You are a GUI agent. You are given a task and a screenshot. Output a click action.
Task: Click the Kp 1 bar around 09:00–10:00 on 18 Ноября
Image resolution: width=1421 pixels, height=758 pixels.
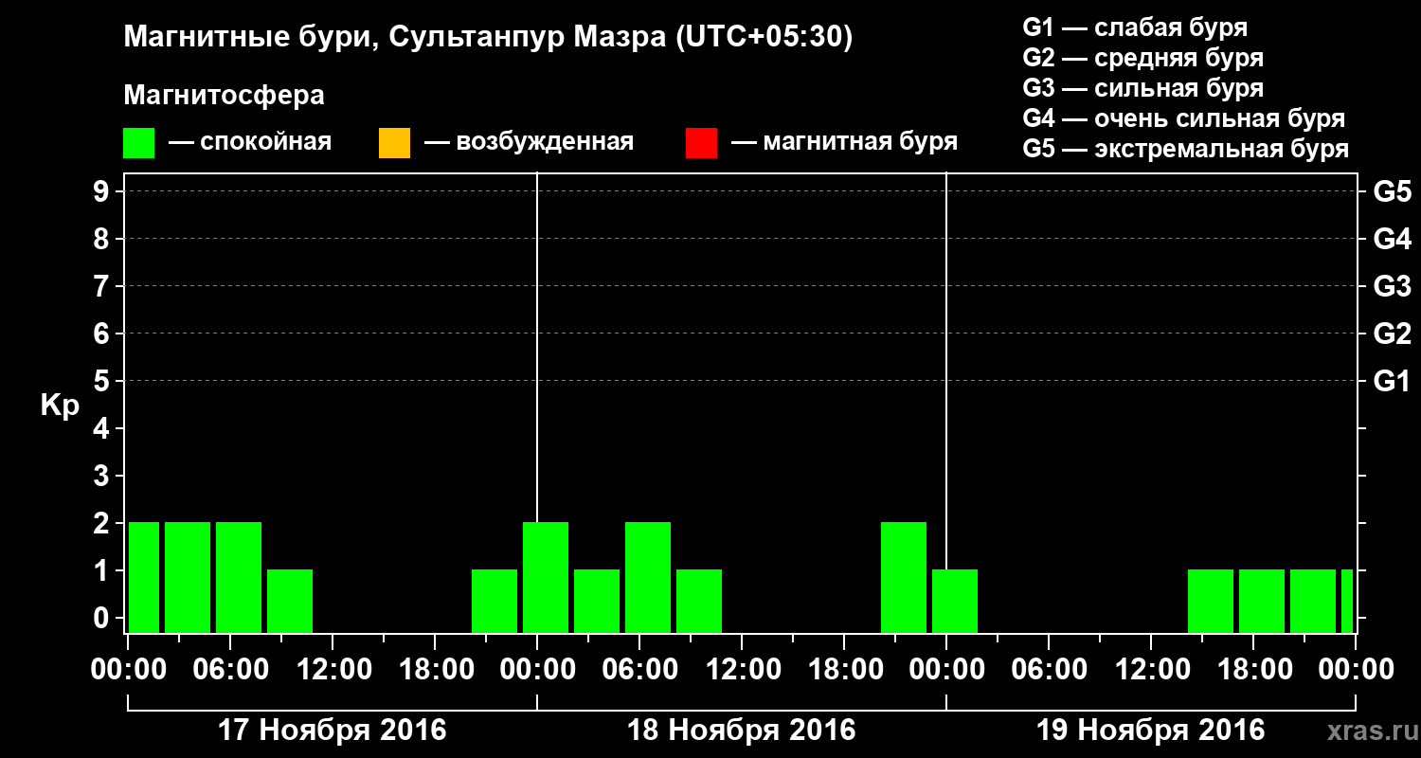699,601
